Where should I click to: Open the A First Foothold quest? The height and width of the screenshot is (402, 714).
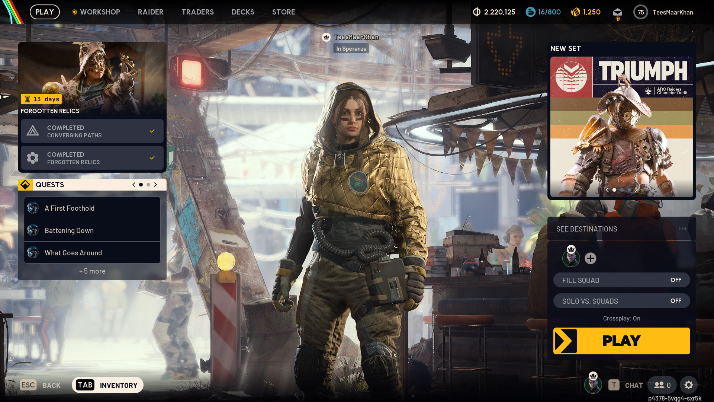[x=92, y=208]
